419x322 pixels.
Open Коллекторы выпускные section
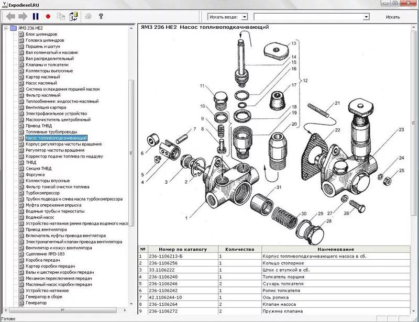(x=49, y=71)
